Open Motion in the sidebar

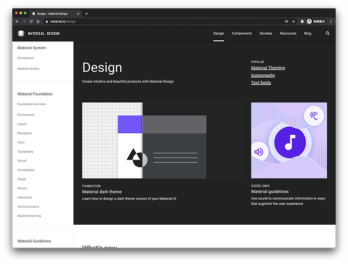tap(22, 188)
